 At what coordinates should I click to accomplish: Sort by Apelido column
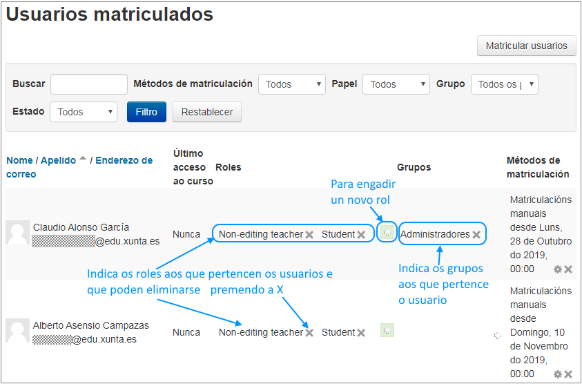coord(58,160)
